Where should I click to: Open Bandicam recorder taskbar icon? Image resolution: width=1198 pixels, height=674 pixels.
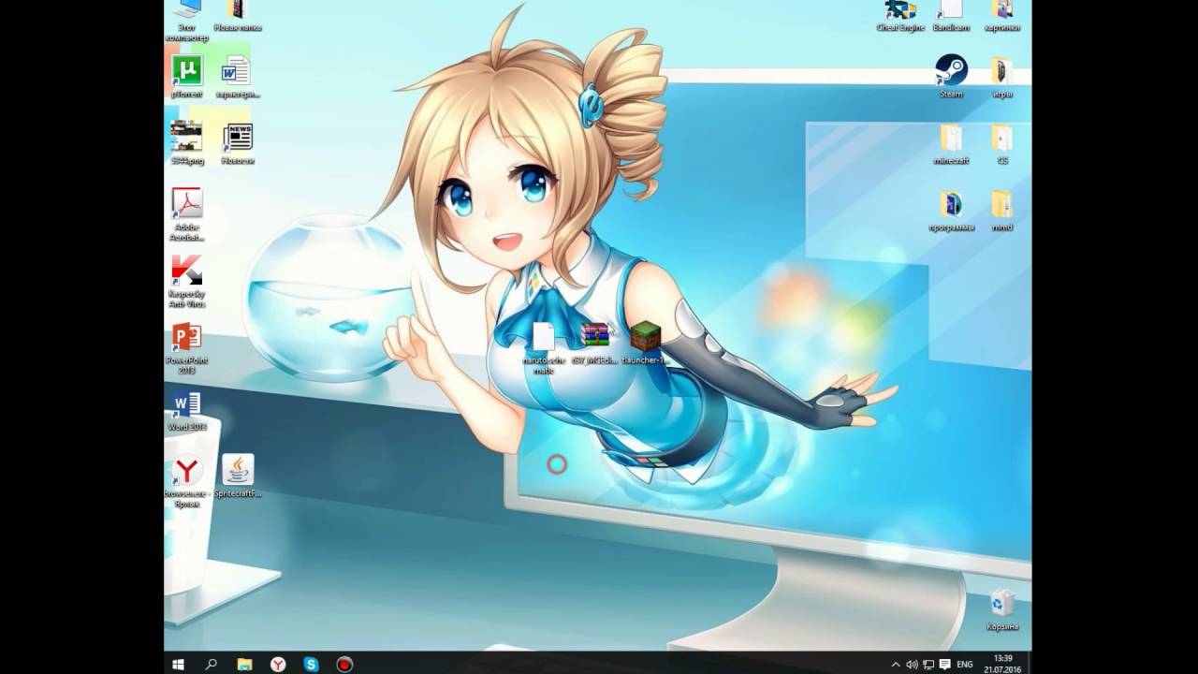click(x=344, y=665)
